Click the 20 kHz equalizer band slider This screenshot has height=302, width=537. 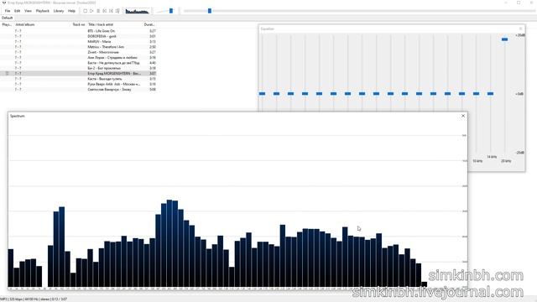click(504, 39)
